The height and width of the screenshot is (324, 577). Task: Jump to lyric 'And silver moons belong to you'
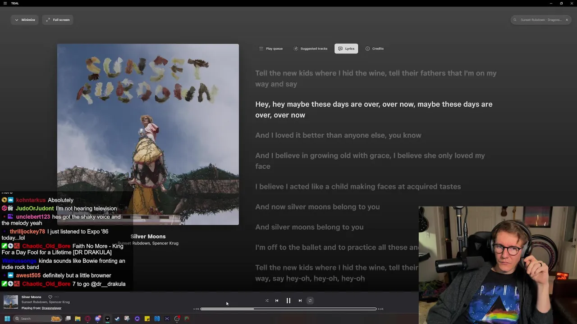point(309,227)
